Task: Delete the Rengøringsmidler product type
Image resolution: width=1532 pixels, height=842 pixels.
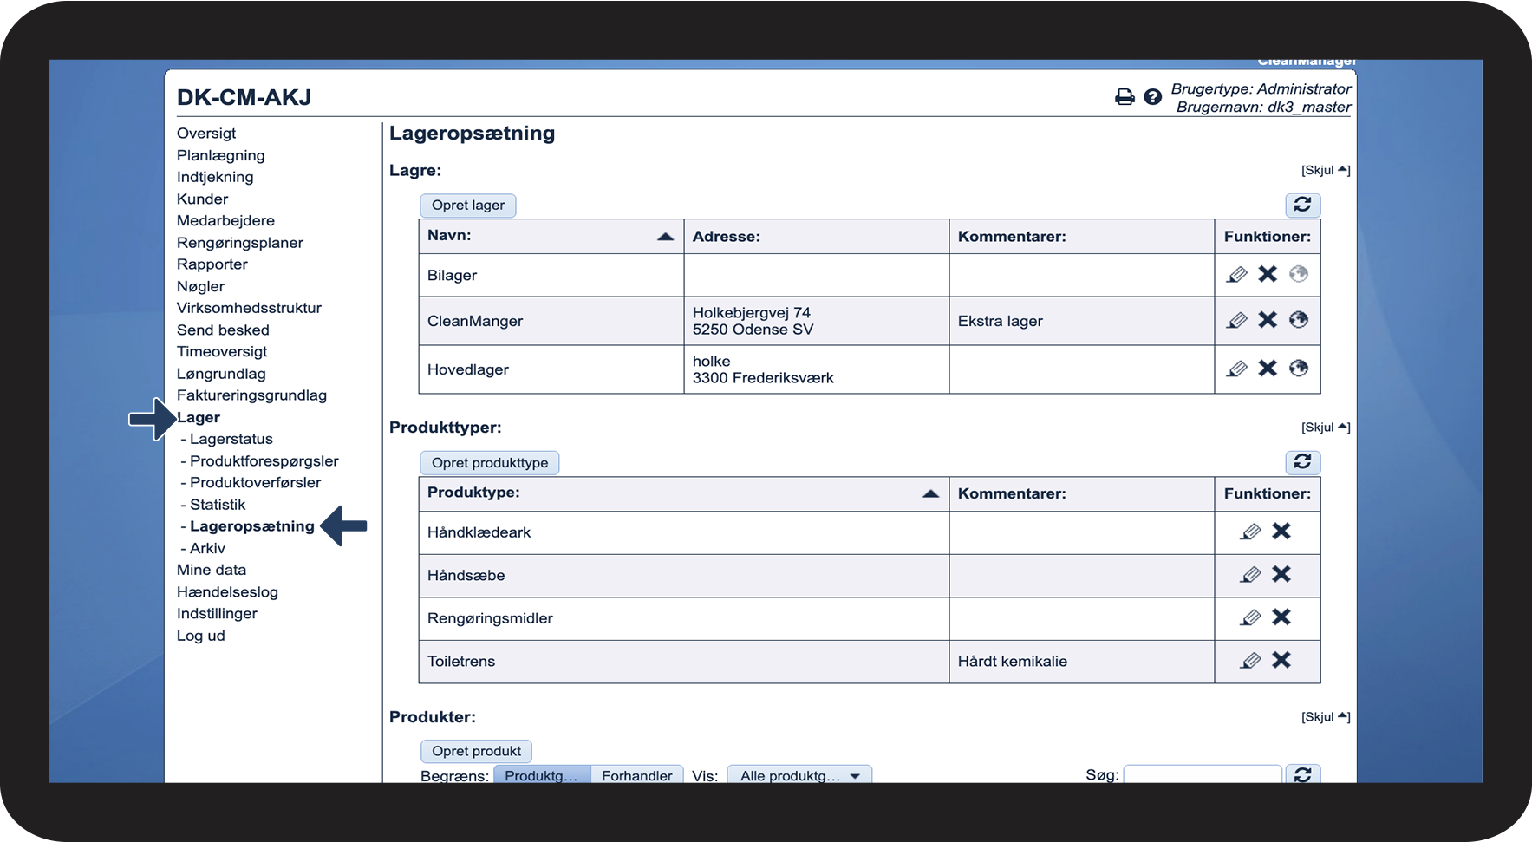Action: tap(1281, 617)
